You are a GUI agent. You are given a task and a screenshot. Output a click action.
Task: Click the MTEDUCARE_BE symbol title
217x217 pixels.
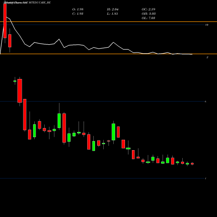pos(39,3)
